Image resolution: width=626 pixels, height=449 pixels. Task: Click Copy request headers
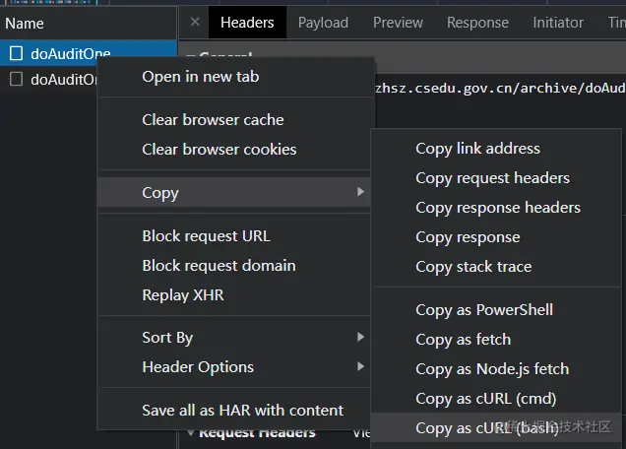[x=492, y=177]
